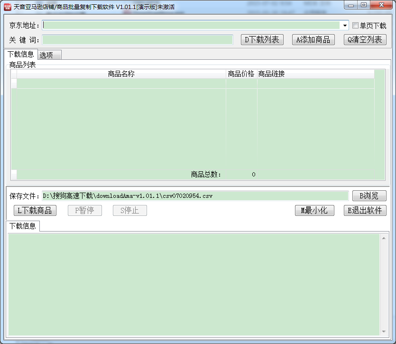Select the lower 下载信息 log tab

tap(23, 226)
